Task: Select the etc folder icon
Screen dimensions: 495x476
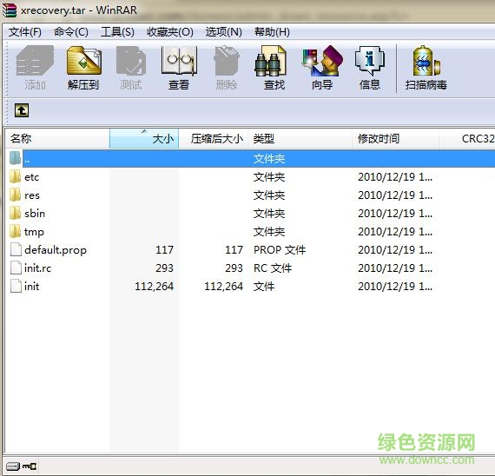Action: tap(15, 177)
